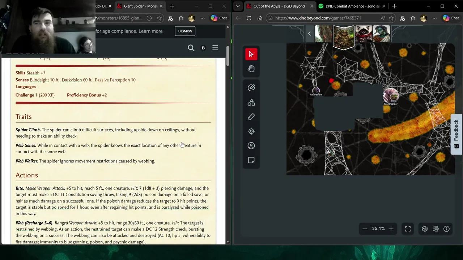Viewport: 463px width, 260px height.
Task: Select the tree bark character portrait
Action: 323,34
